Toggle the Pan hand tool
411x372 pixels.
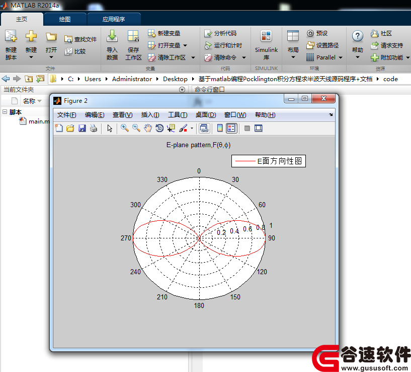tap(148, 128)
